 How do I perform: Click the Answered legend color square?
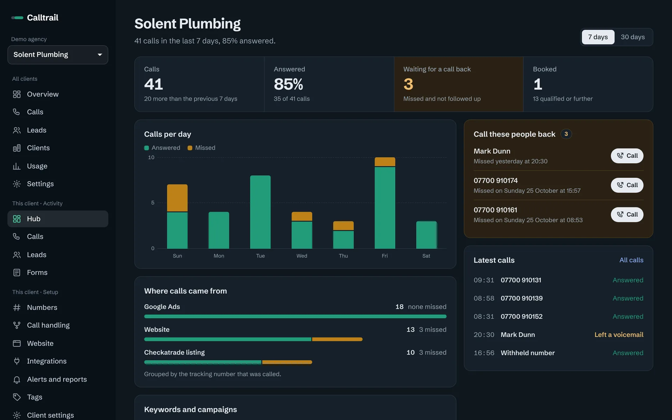[147, 148]
